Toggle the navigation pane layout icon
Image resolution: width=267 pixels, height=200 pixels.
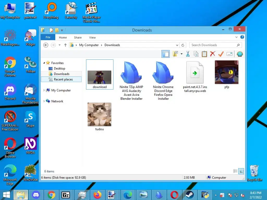coord(166,54)
